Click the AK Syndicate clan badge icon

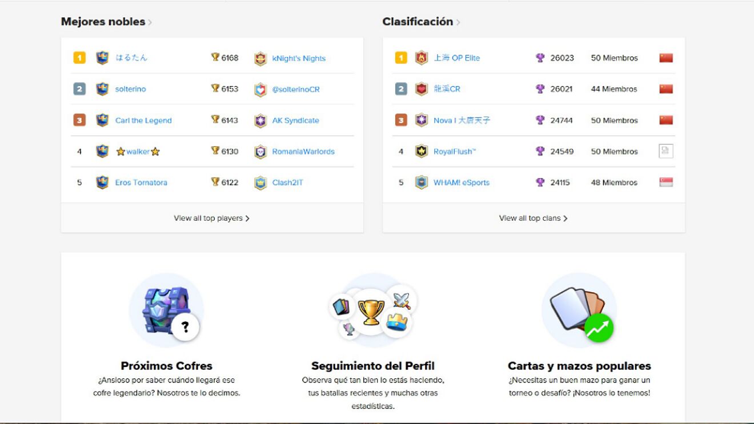(x=260, y=120)
